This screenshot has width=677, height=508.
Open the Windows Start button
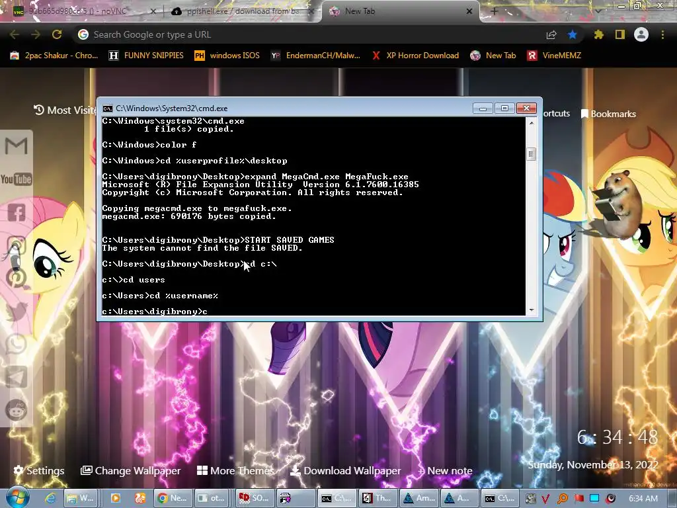(x=17, y=497)
